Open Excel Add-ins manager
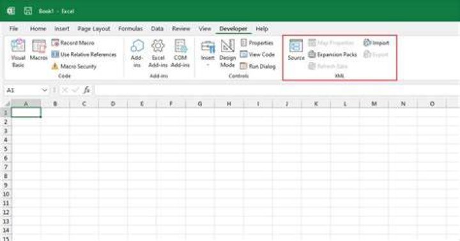 point(158,53)
